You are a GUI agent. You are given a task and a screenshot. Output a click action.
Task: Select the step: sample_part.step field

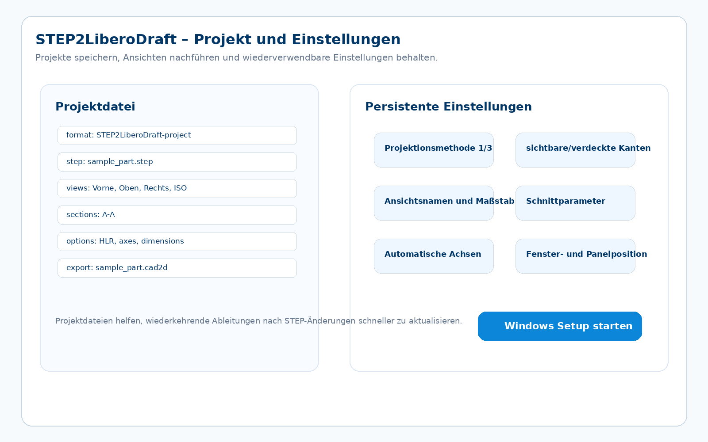pyautogui.click(x=177, y=162)
